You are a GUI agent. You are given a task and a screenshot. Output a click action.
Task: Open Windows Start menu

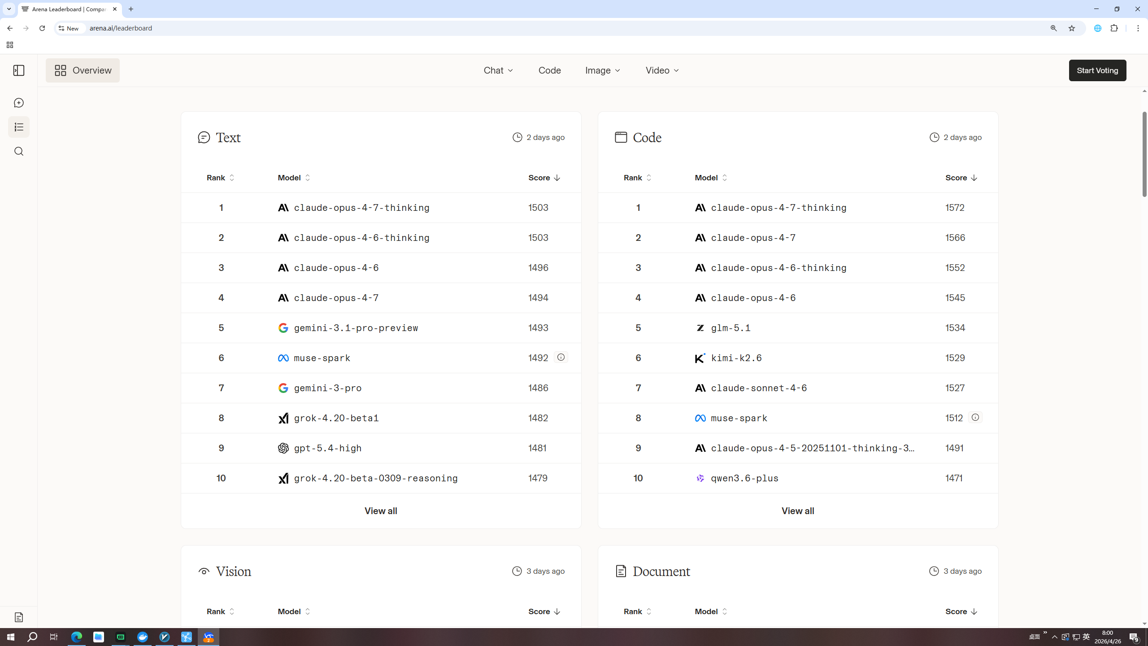(11, 637)
